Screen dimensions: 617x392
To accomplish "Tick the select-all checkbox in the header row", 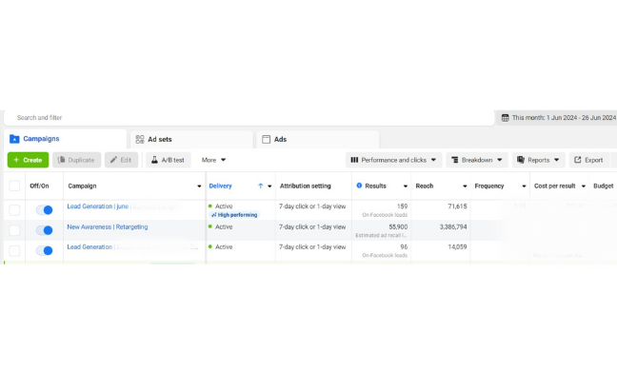I will [14, 186].
